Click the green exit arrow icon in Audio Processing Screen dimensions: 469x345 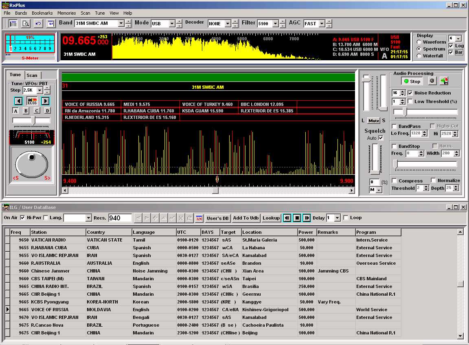(444, 81)
